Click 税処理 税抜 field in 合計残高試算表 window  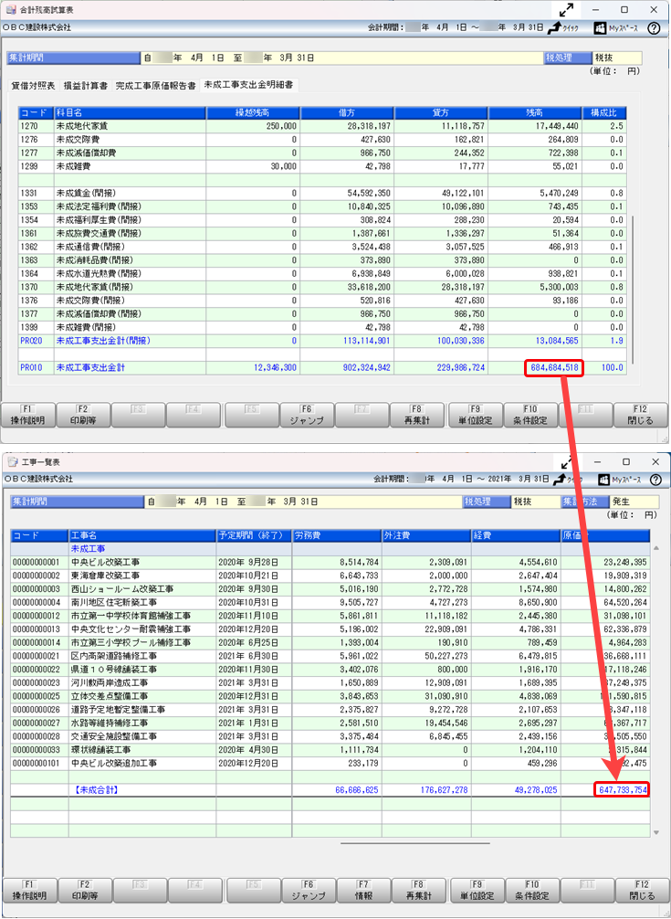point(616,58)
